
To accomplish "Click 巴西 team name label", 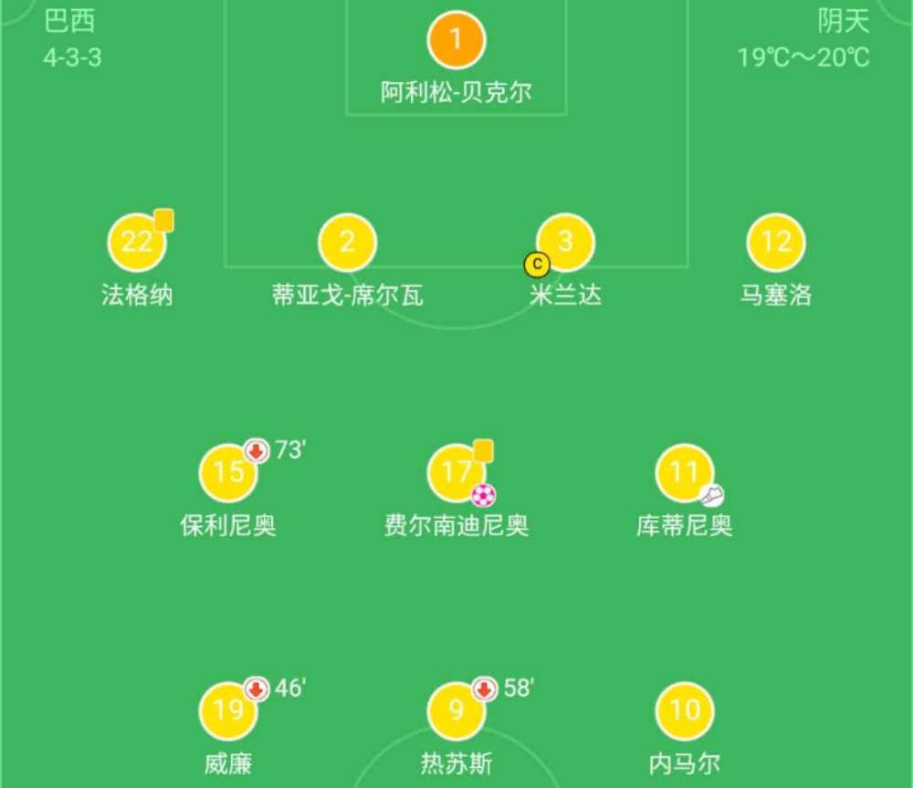I will click(69, 22).
